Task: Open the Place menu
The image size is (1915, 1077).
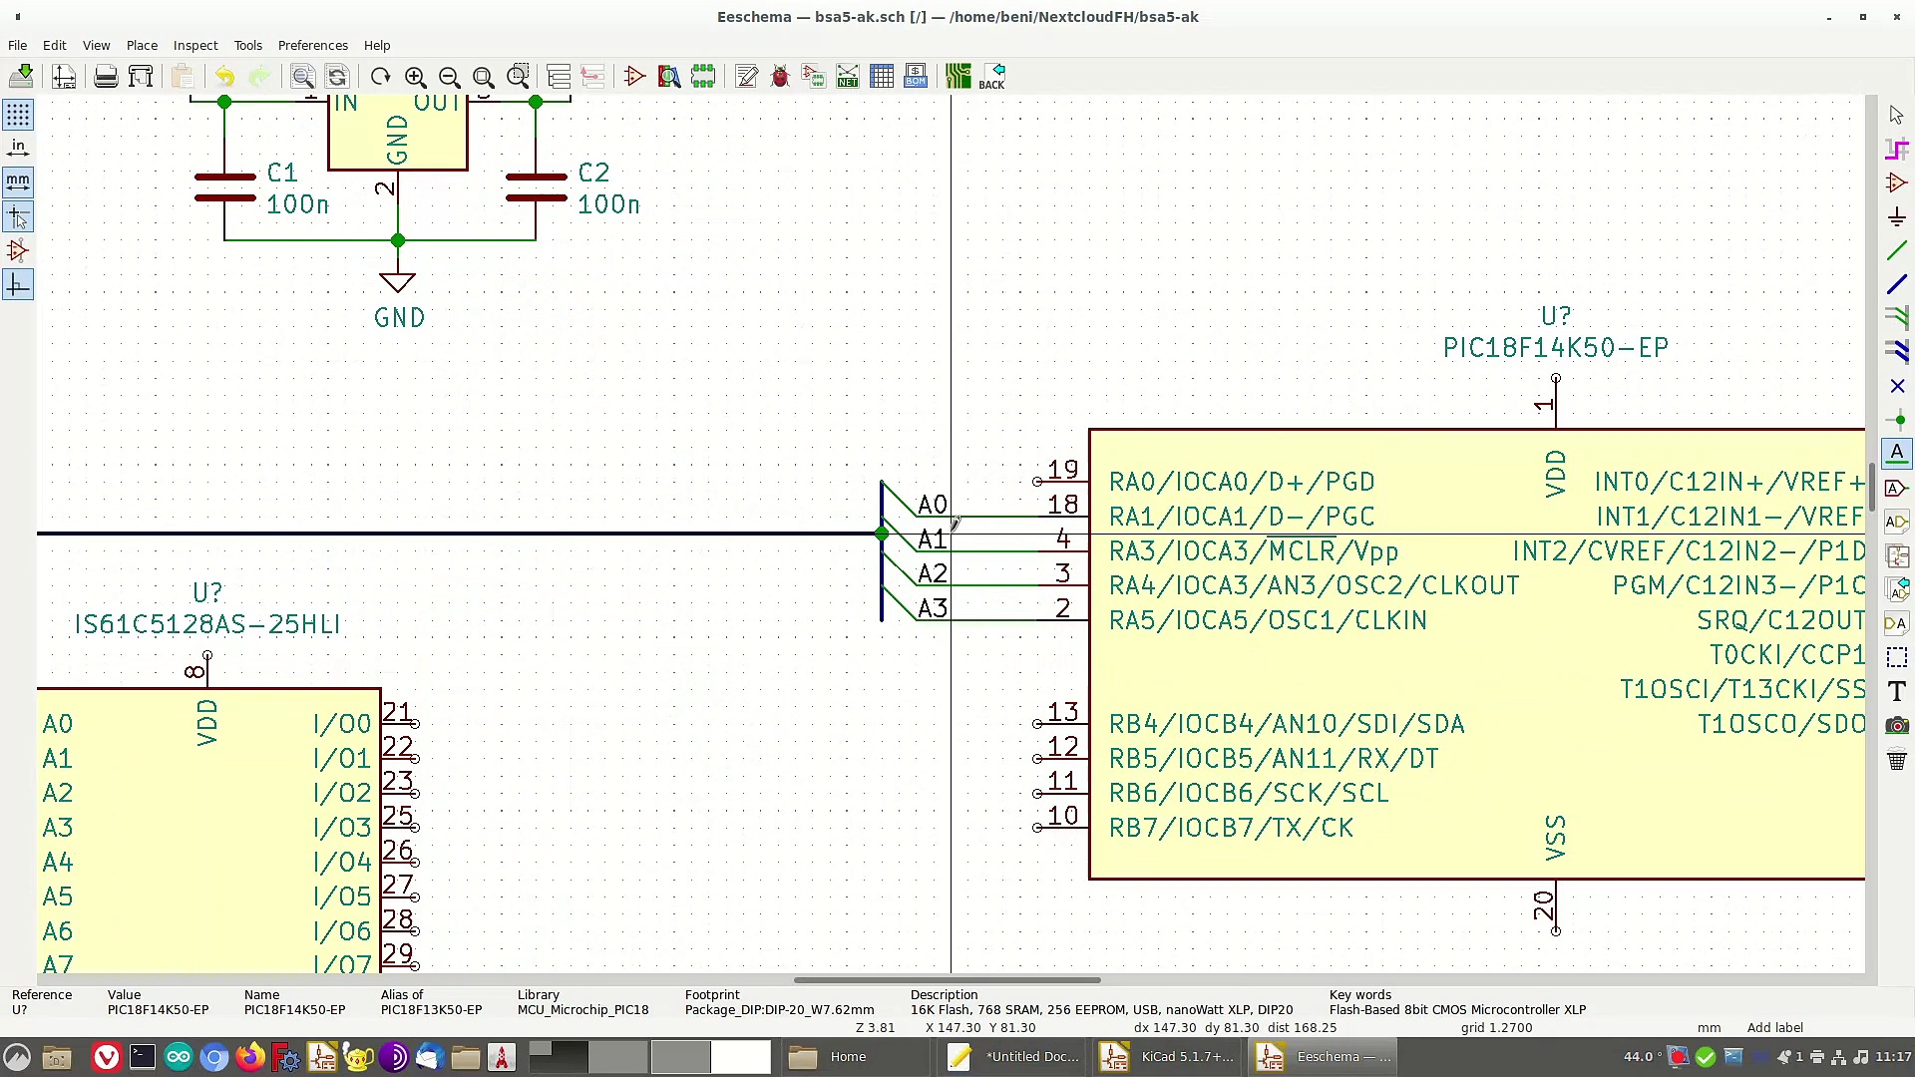Action: (142, 45)
